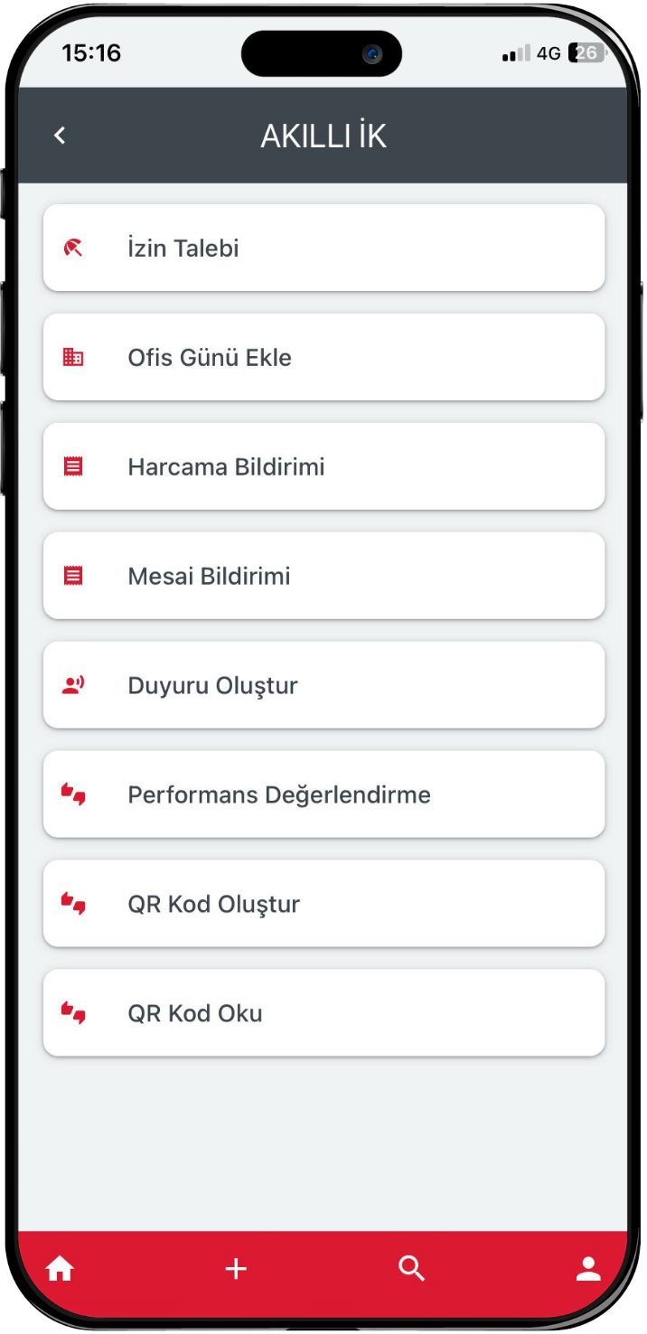Click the umbrella icon beside İzin Talebi
Viewport: 647px width, 1334px height.
tap(73, 248)
